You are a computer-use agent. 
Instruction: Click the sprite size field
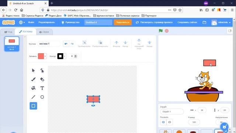[x=194, y=122]
